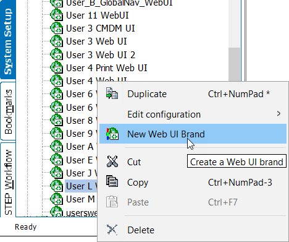Viewport: 289px width, 242px height.
Task: Open the STEP Workflow side tab
Action: (8, 180)
